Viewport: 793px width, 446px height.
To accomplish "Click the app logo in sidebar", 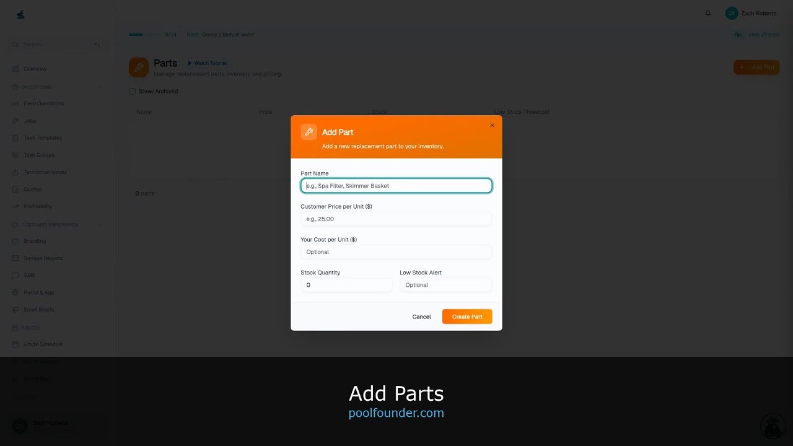I will (x=20, y=14).
